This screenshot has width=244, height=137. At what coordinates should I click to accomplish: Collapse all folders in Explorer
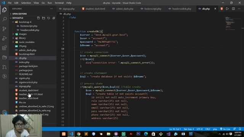pyautogui.click(x=54, y=18)
